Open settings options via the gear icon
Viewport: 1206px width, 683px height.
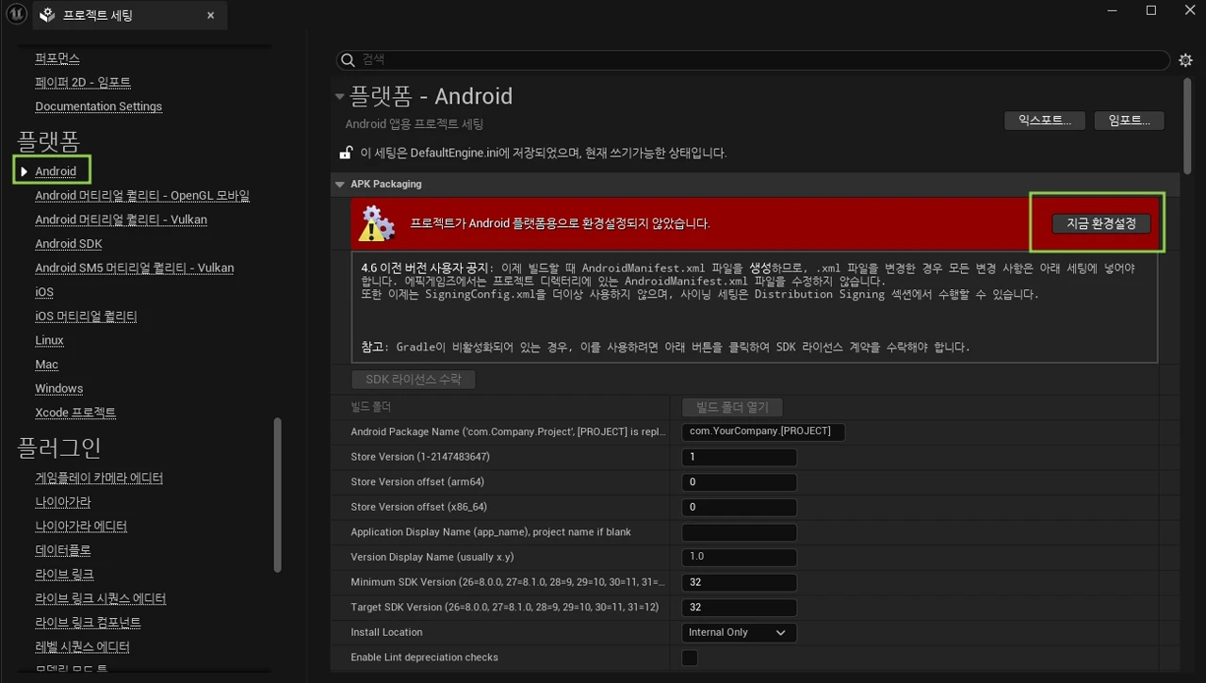coord(1185,59)
